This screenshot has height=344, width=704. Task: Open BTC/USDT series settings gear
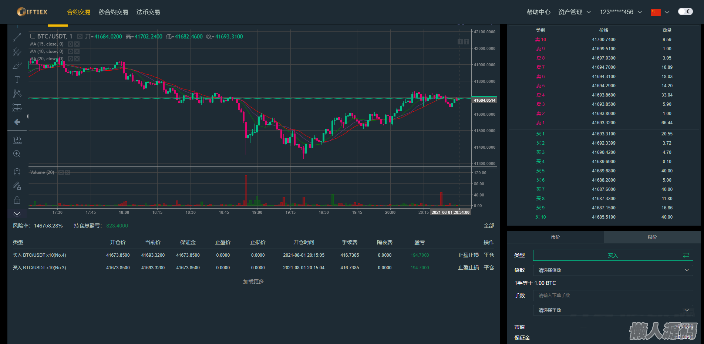click(x=80, y=36)
